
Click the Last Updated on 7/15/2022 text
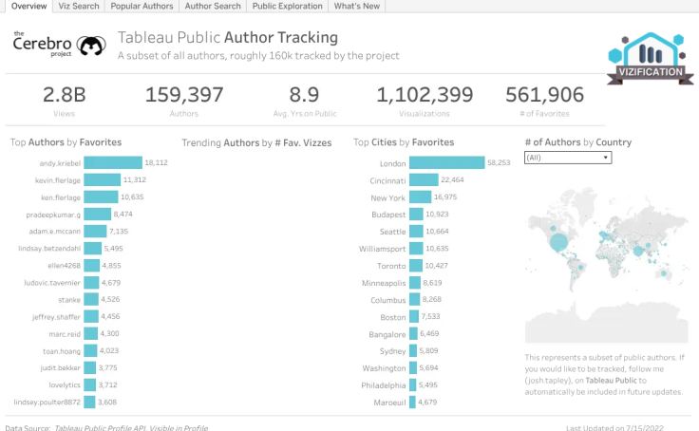click(614, 427)
